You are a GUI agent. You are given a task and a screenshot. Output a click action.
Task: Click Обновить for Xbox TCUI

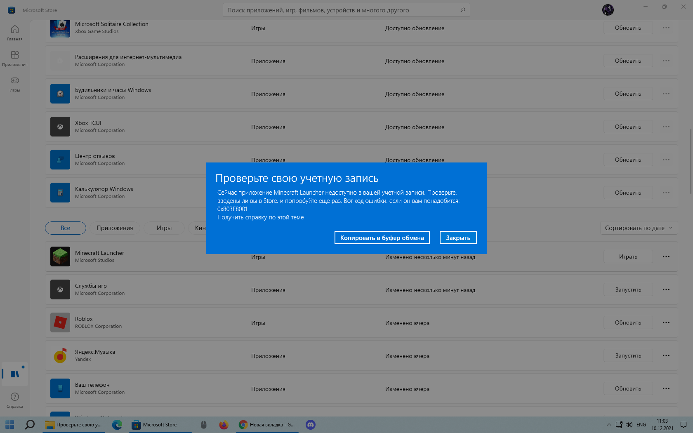[628, 127]
